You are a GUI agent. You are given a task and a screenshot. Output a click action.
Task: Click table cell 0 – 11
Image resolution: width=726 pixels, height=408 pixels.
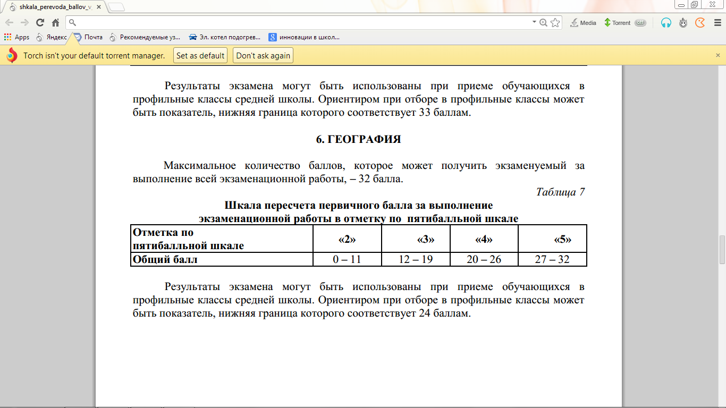pyautogui.click(x=347, y=259)
